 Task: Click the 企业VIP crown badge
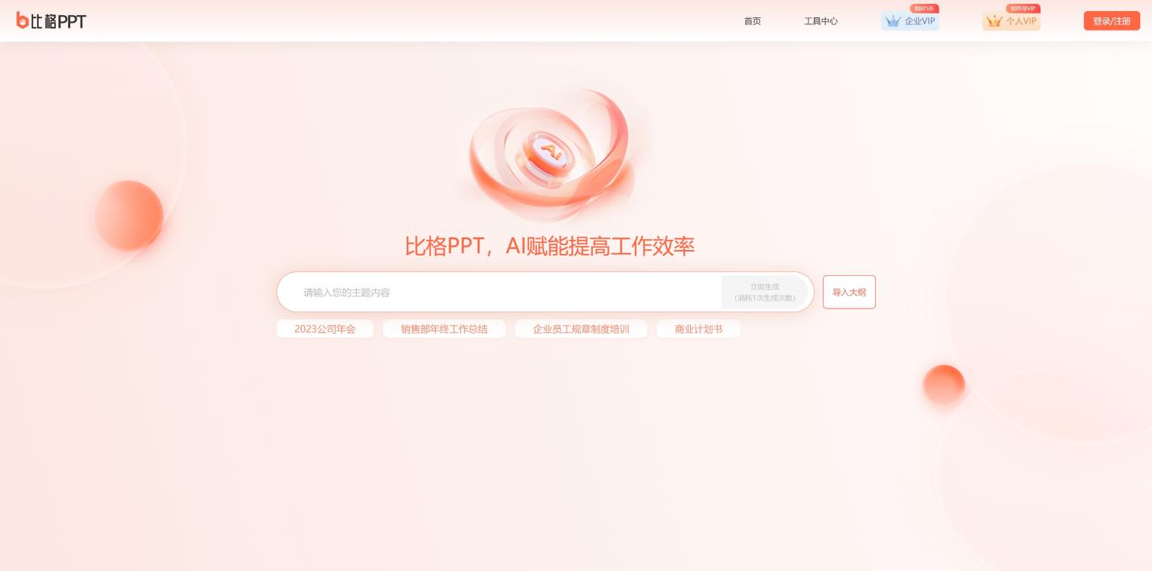pos(910,21)
